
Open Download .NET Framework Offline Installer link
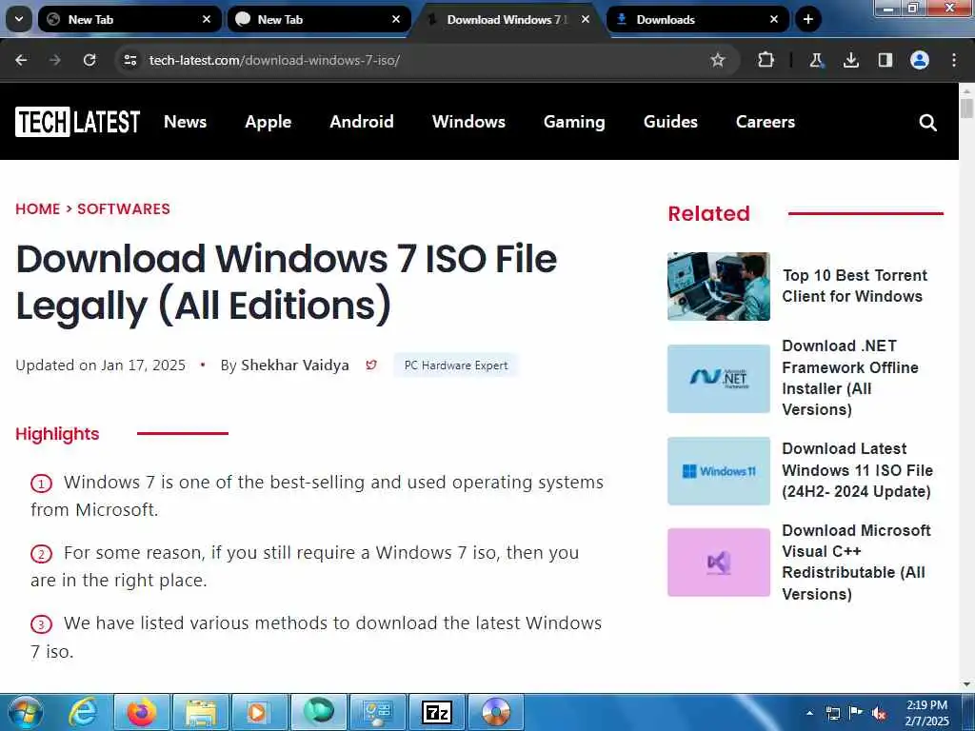(850, 377)
